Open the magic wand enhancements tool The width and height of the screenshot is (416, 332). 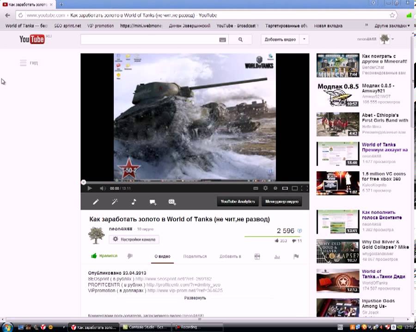(x=115, y=202)
